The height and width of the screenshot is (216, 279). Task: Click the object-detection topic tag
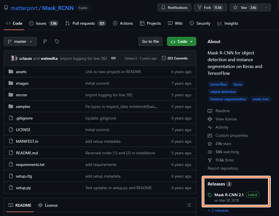tap(223, 92)
